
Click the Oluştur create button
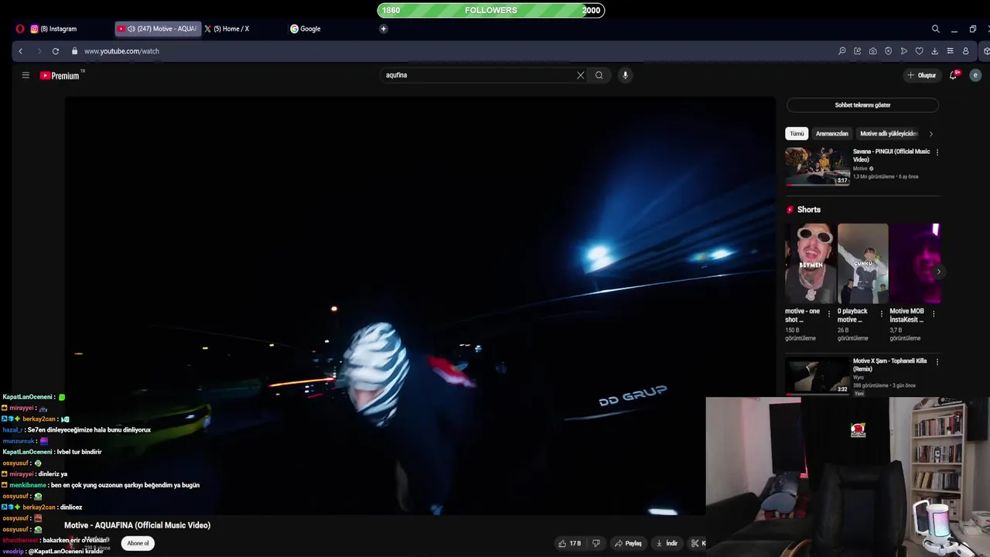(x=921, y=75)
